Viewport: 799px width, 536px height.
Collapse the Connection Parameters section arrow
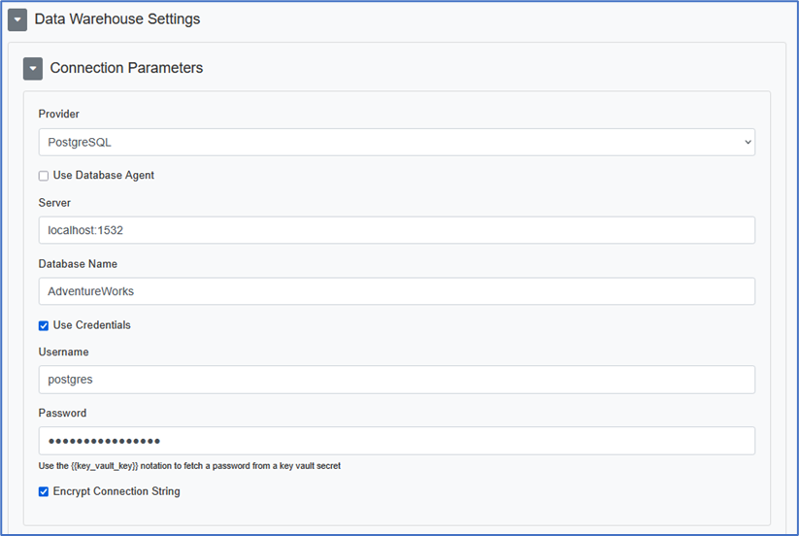pos(33,68)
